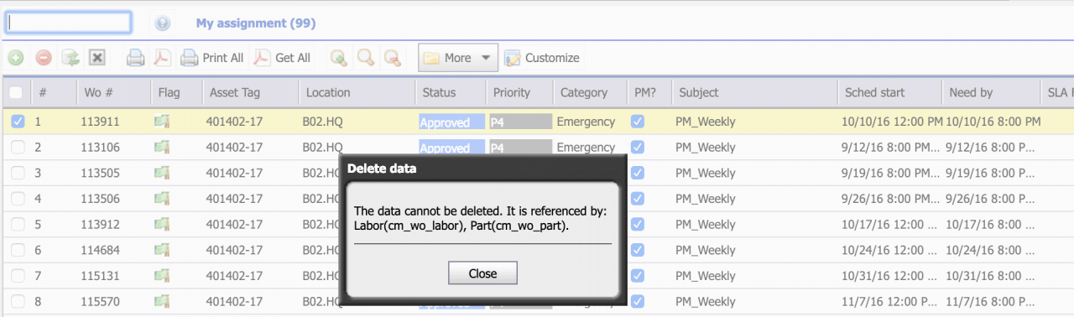
Task: Sort by the Sched start column header
Action: [875, 92]
